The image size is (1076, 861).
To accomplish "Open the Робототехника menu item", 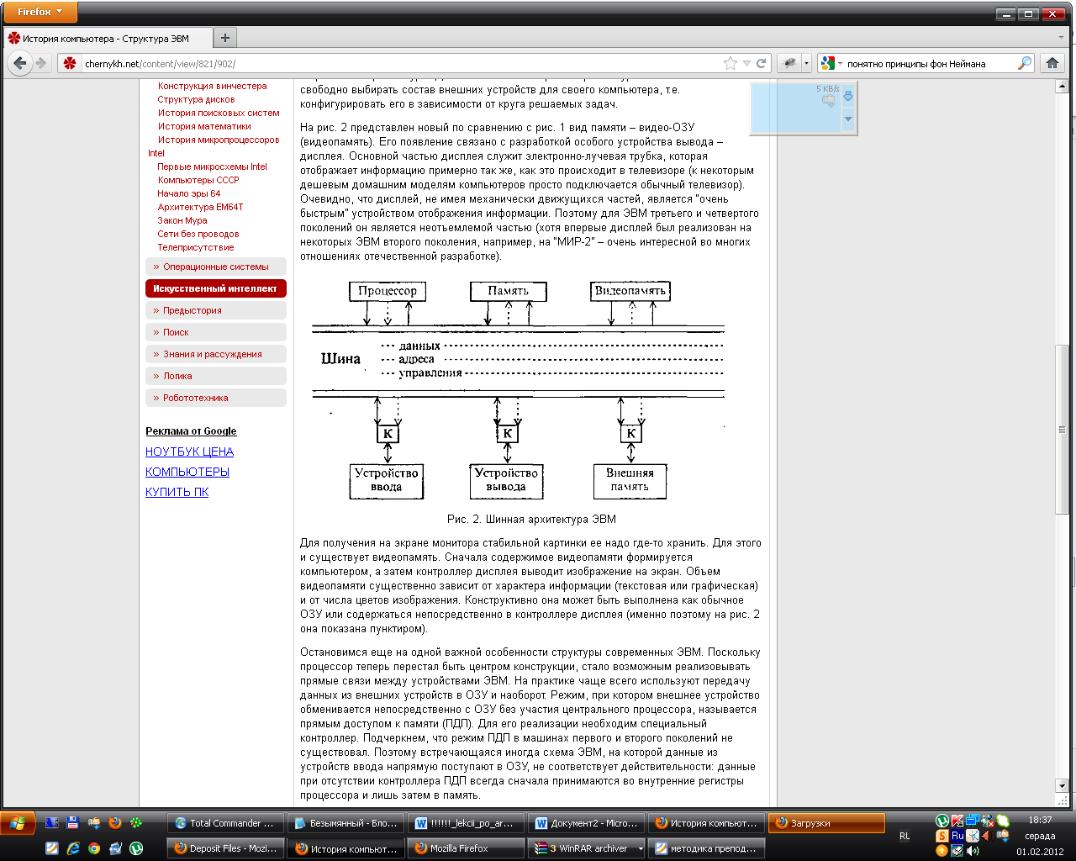I will [216, 398].
